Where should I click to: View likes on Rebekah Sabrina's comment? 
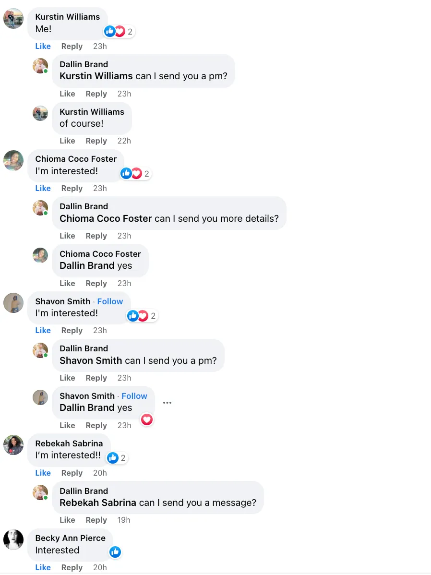tap(117, 458)
